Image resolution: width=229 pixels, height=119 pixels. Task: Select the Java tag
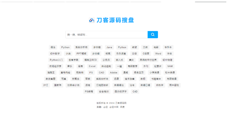109,47
